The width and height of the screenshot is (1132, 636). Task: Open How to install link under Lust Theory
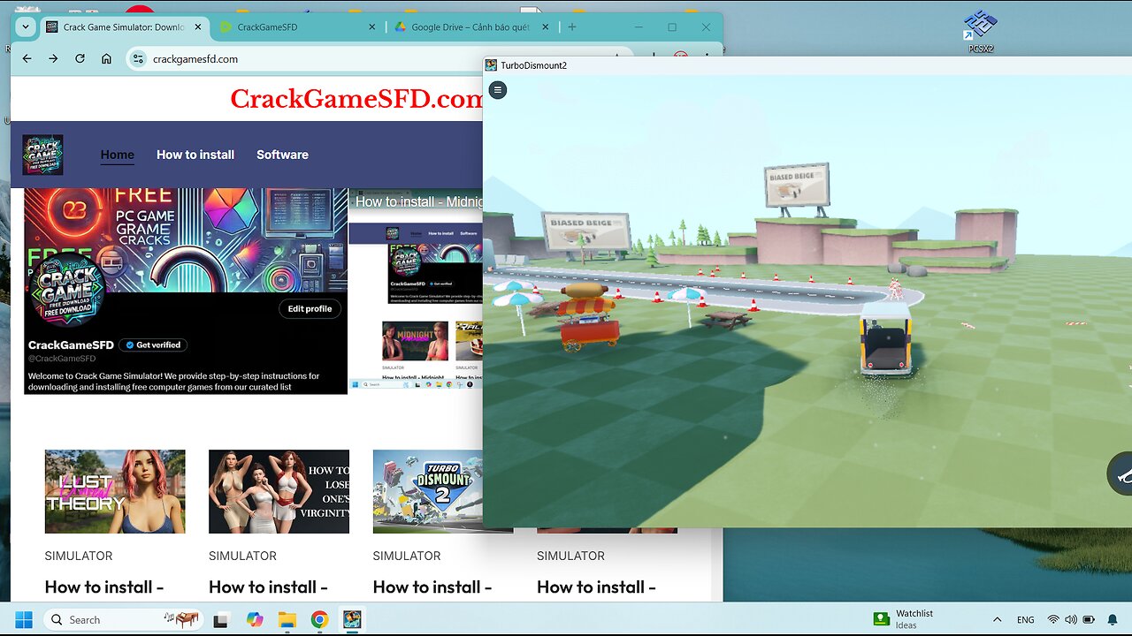pos(104,587)
